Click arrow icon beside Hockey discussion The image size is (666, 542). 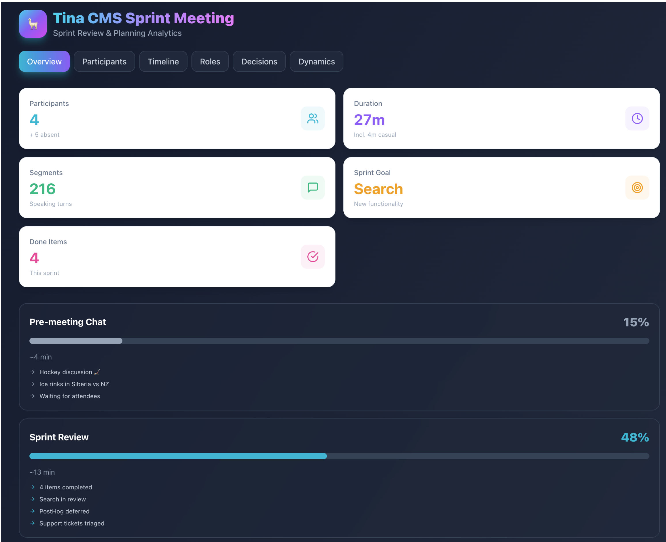(33, 372)
